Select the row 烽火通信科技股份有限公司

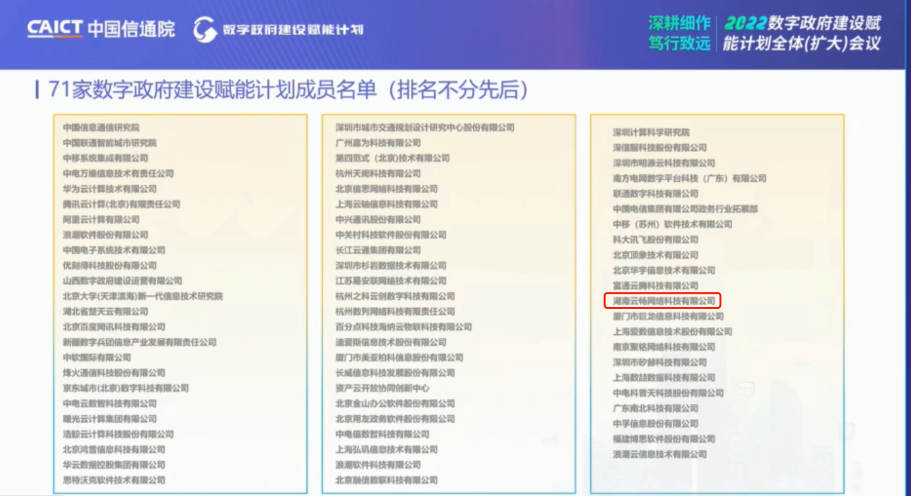click(x=114, y=373)
